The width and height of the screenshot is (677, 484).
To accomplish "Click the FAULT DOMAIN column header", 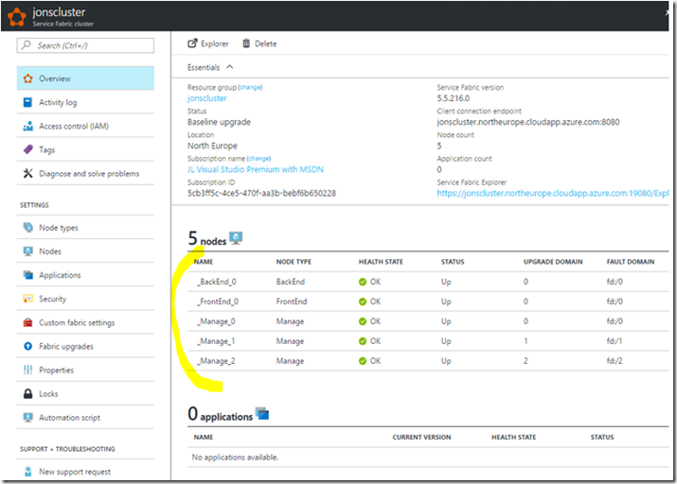I will tap(631, 262).
